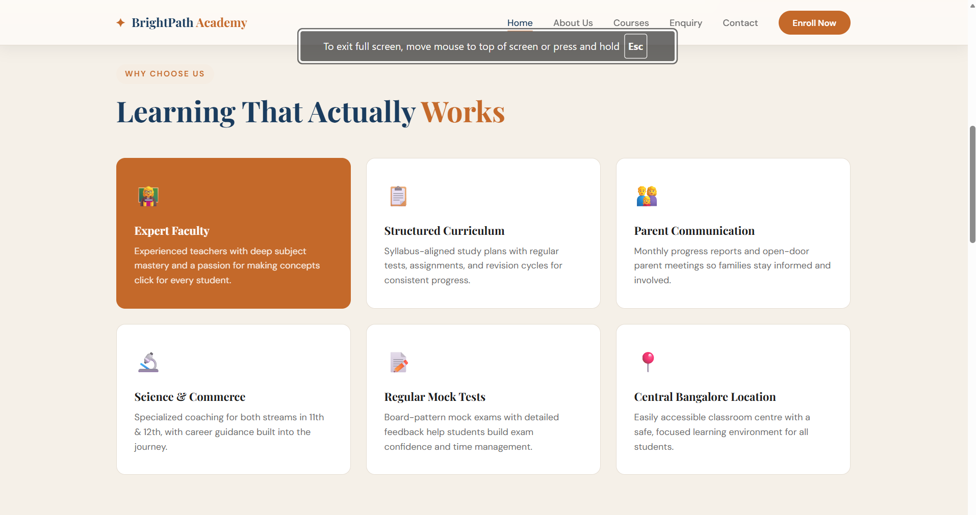Click the Learning That Actually Works headline
Image resolution: width=976 pixels, height=515 pixels.
(311, 112)
